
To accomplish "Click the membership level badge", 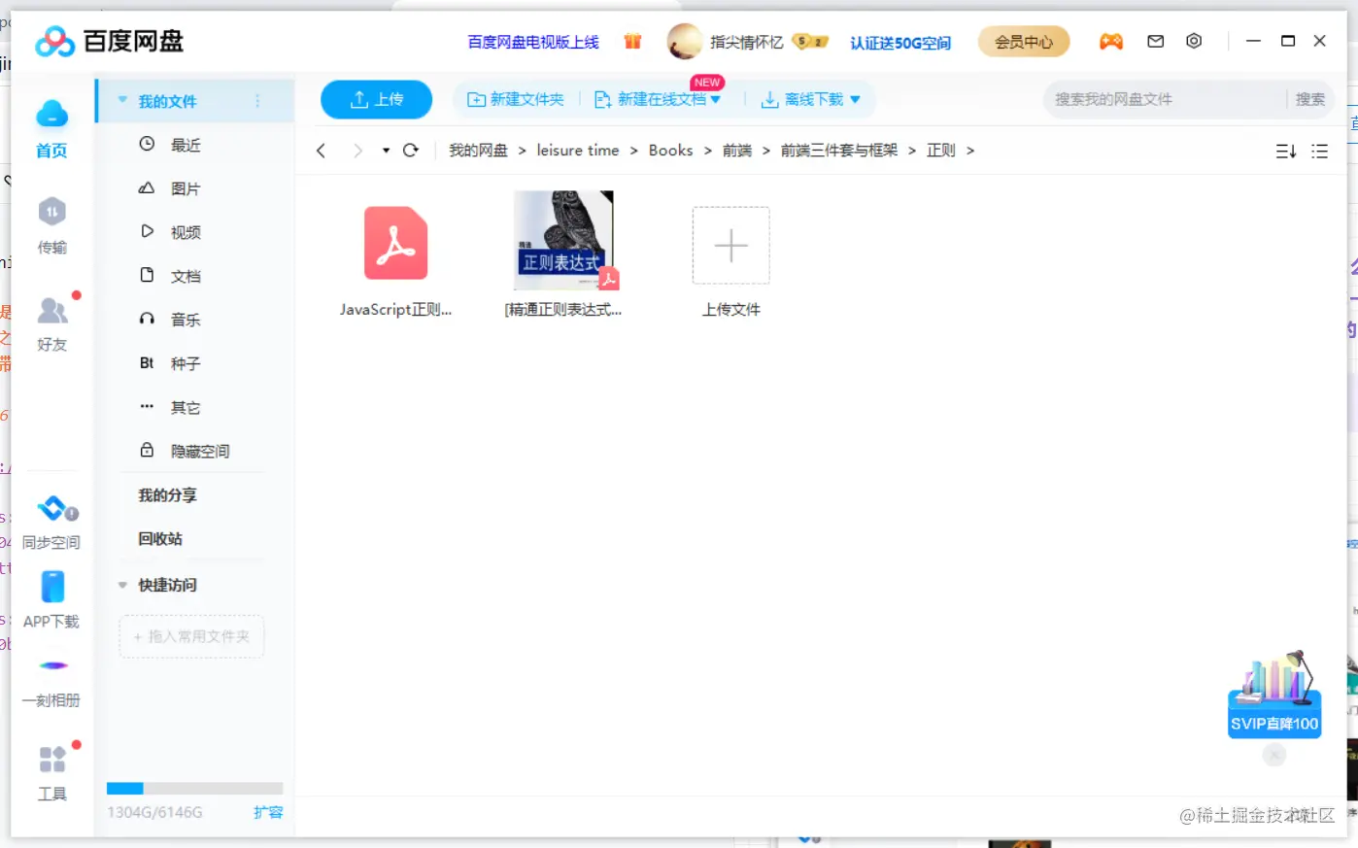I will (810, 42).
